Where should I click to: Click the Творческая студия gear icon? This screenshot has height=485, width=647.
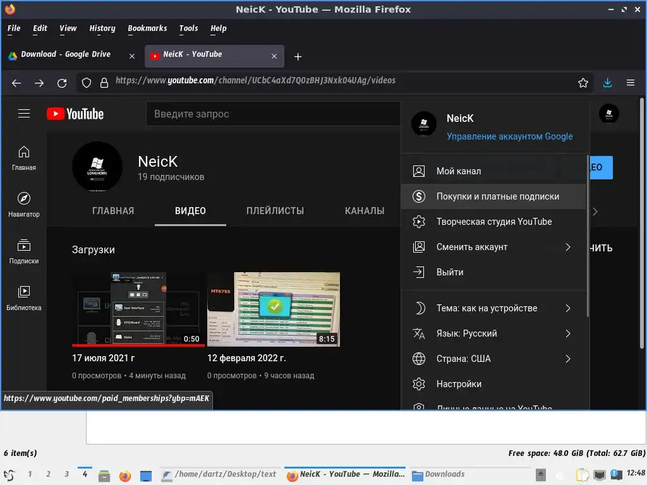419,222
